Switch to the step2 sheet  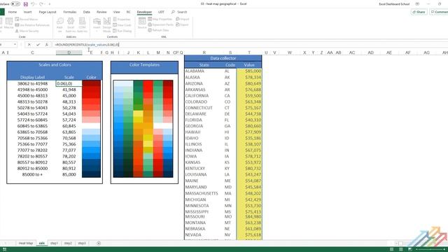68,243
